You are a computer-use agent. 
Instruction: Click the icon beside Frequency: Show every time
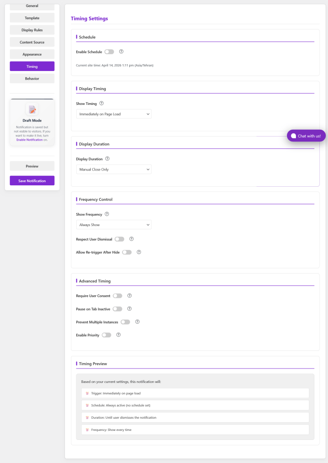tap(87, 430)
